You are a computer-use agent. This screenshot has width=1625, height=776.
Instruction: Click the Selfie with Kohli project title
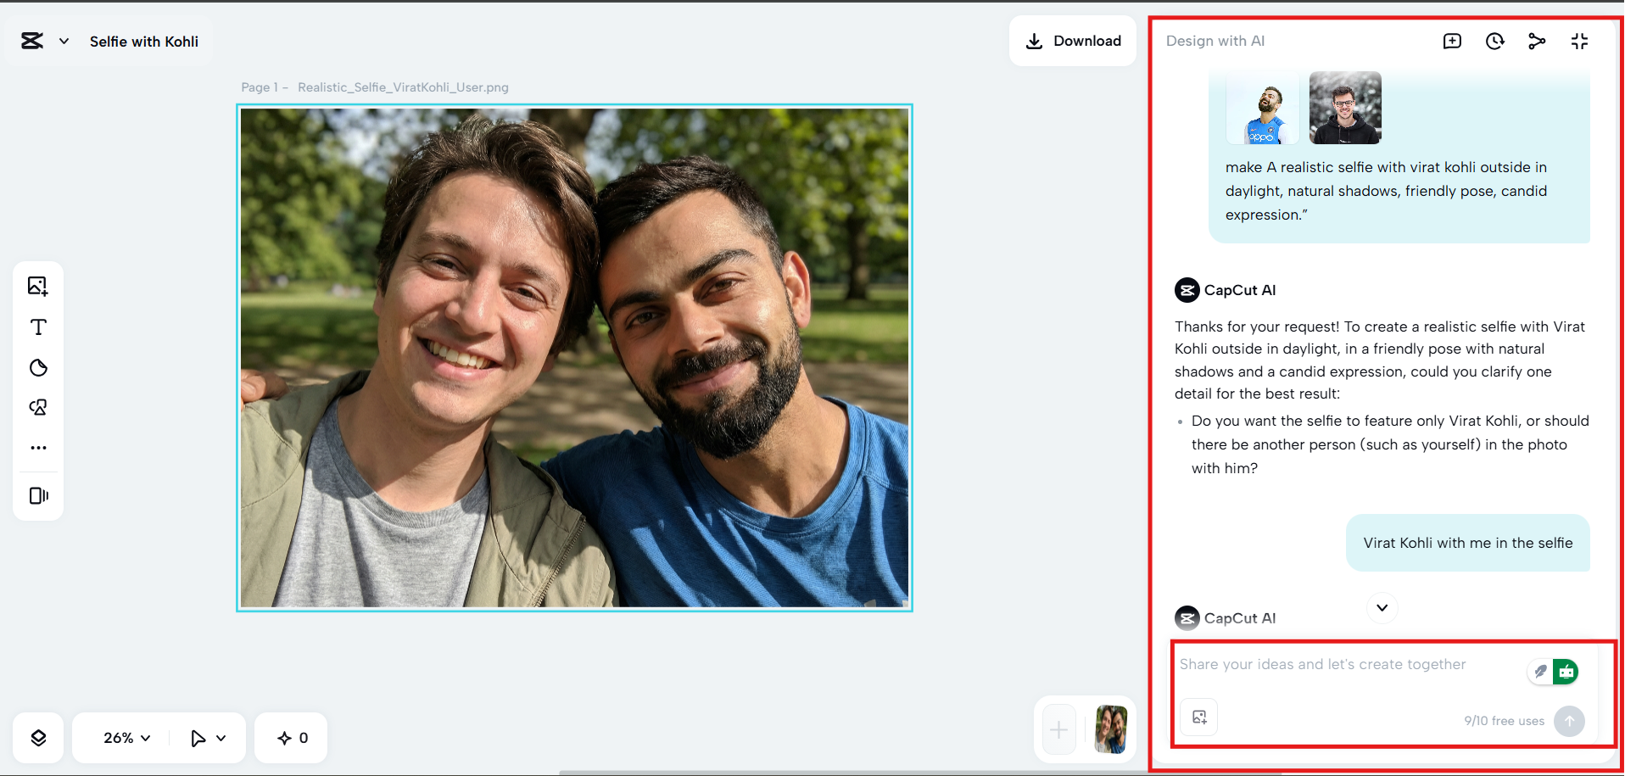coord(144,41)
